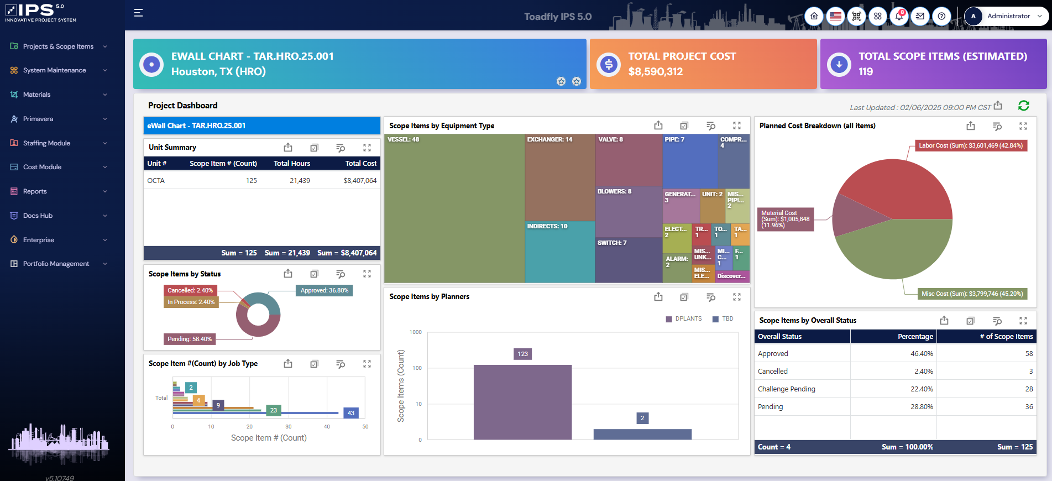Click the home icon in top bar
1052x481 pixels.
click(x=814, y=16)
